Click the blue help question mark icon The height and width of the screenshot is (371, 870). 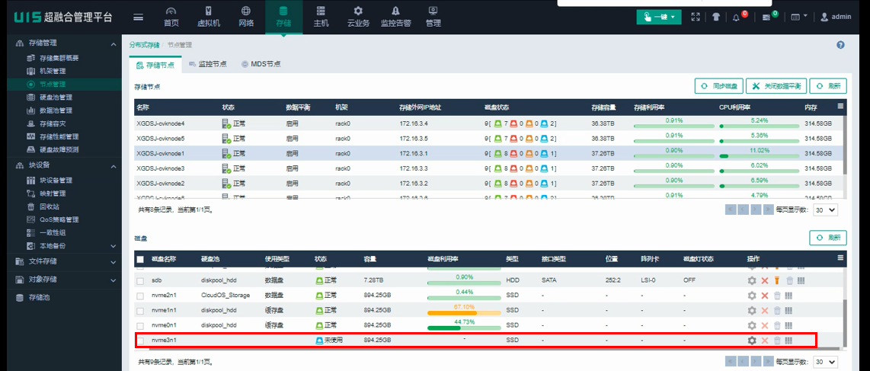coord(840,45)
